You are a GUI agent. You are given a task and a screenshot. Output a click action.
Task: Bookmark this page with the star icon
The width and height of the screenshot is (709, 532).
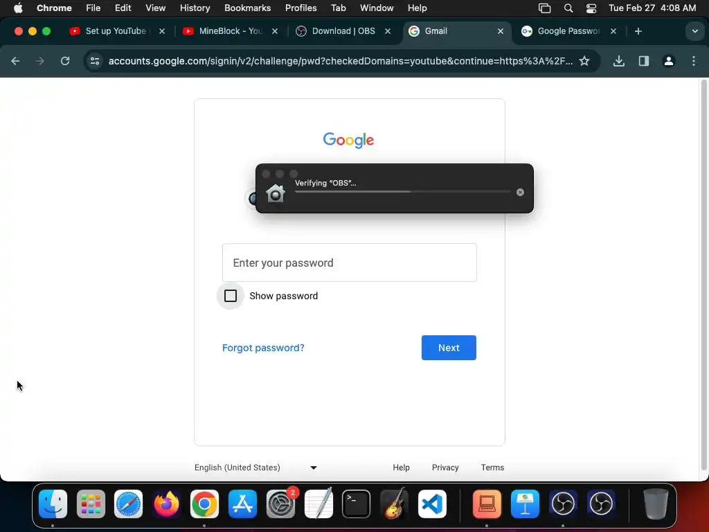(584, 61)
